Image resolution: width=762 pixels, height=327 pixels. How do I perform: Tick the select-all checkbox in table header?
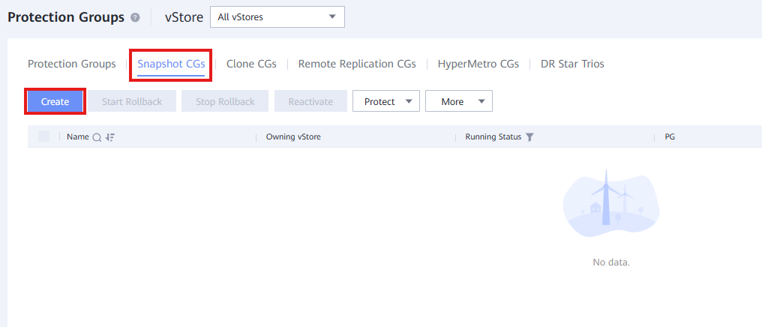(43, 136)
